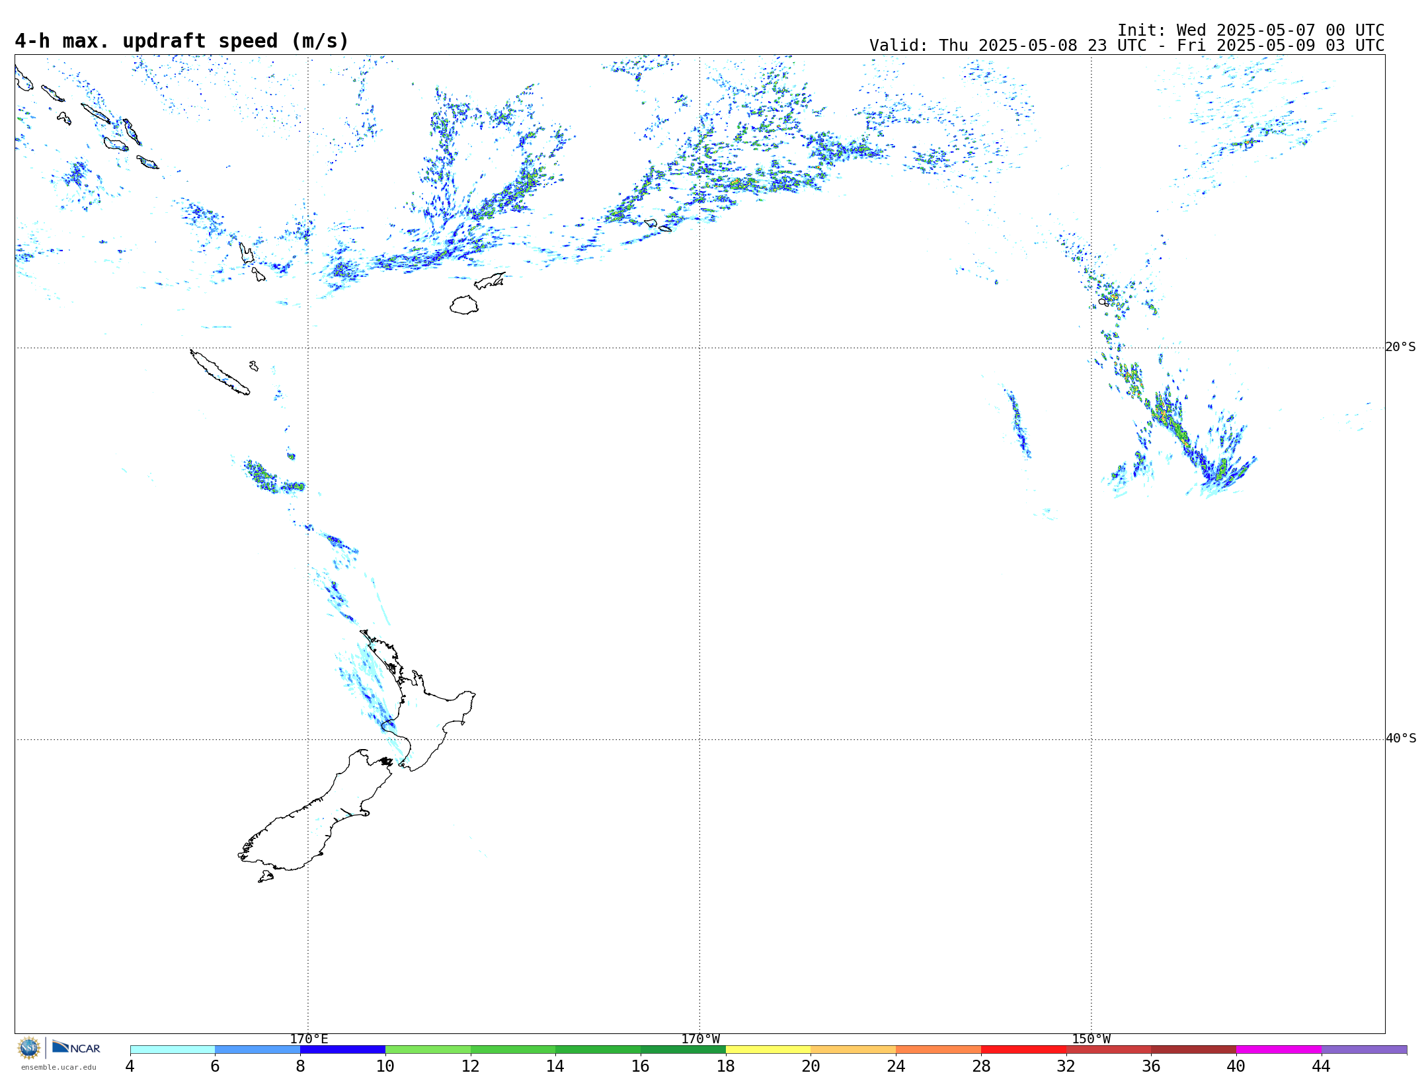Viewport: 1428px width, 1075px height.
Task: Click the 40°S latitude label
Action: click(x=1400, y=738)
